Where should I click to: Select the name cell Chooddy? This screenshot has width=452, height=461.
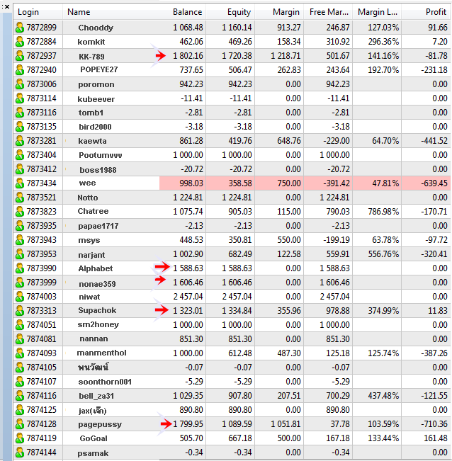[96, 28]
